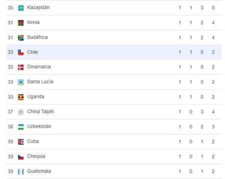Click rank number 37 in the table
225x179 pixels.
tap(10, 111)
